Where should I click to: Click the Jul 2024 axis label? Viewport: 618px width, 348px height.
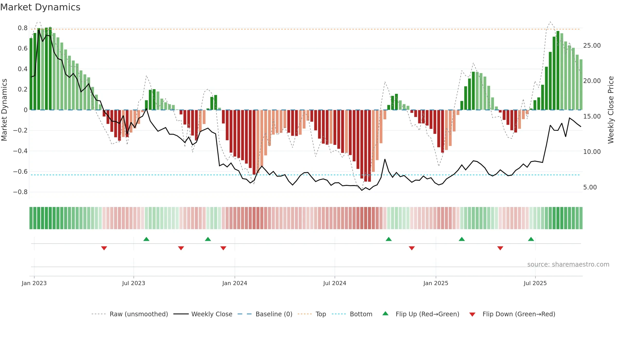(335, 283)
